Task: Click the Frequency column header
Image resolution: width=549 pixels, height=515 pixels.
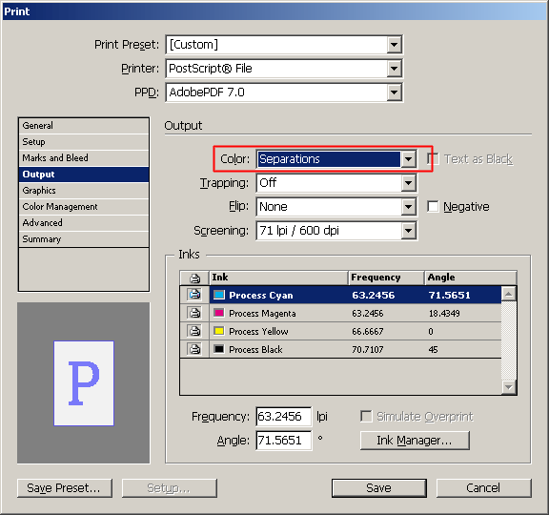Action: 387,278
